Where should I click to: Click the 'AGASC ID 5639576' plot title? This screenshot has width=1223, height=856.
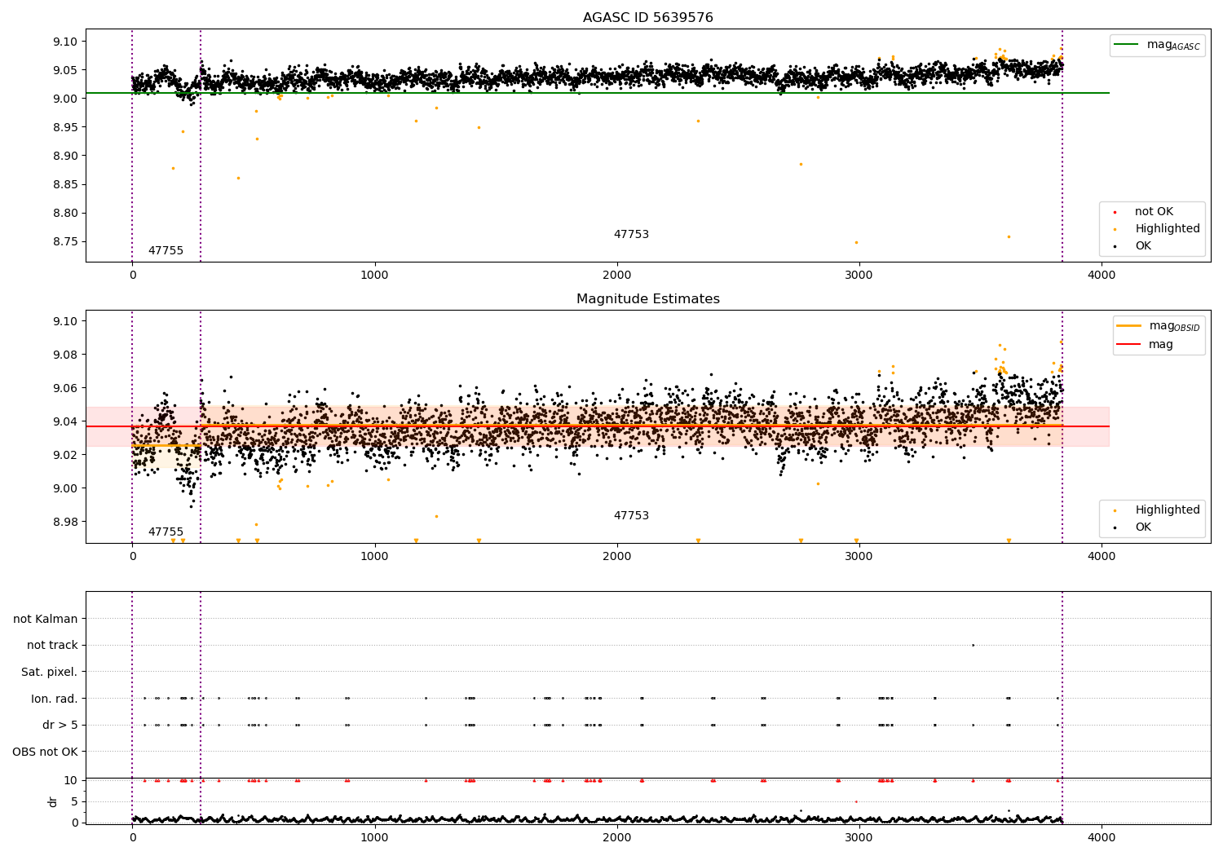pos(647,18)
